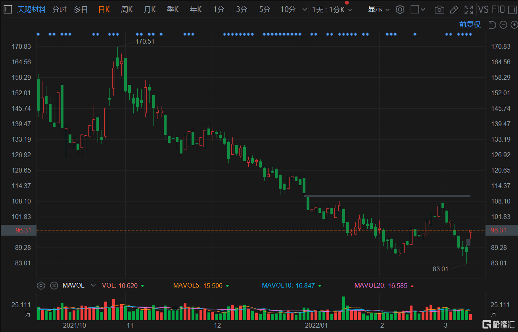This screenshot has height=332, width=518.
Task: Expand the 显示 display dropdown
Action: 378,10
